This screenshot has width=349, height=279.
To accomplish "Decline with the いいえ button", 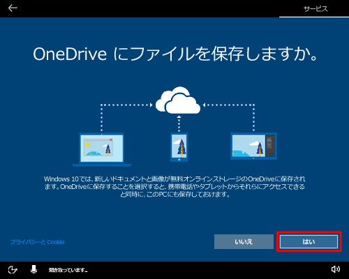I will click(244, 242).
